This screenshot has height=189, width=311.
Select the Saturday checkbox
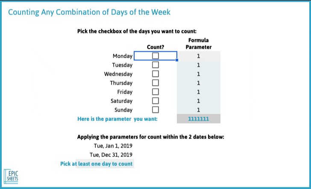click(x=155, y=100)
